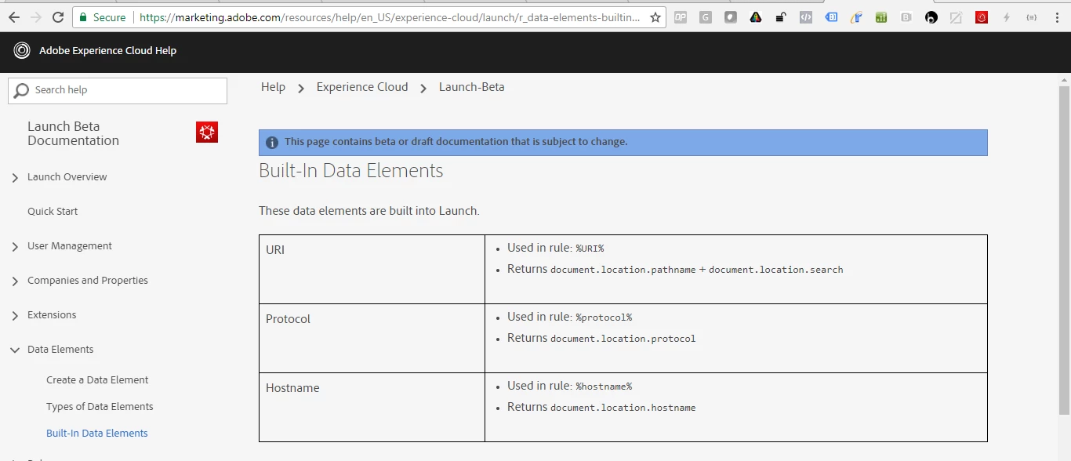This screenshot has height=461, width=1071.
Task: Click the curly braces extension icon
Action: (x=1032, y=17)
